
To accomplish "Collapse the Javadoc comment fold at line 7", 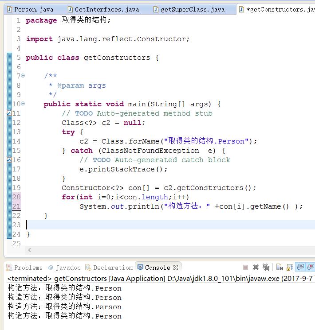I will 23,75.
